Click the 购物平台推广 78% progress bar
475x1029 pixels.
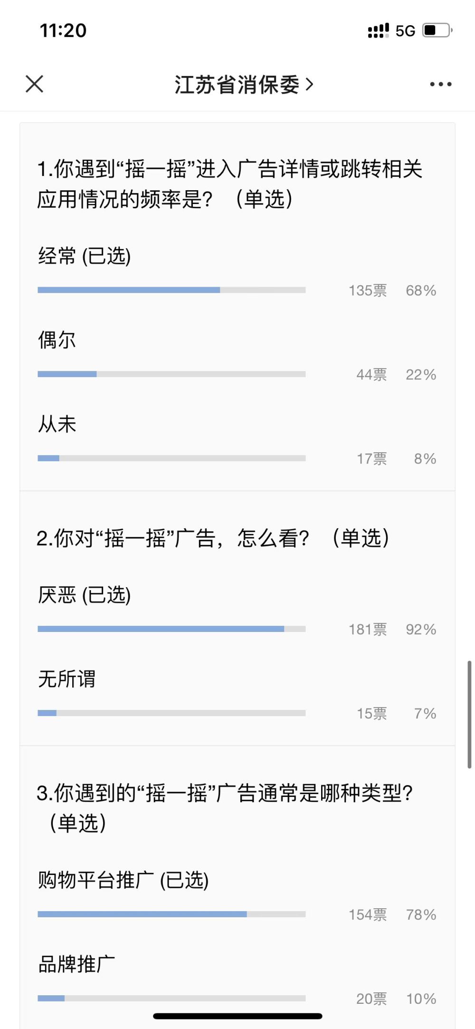(x=171, y=914)
